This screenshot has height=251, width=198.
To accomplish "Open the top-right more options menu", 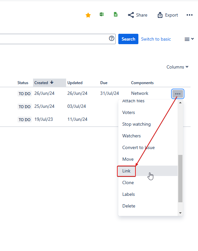I will 190,15.
